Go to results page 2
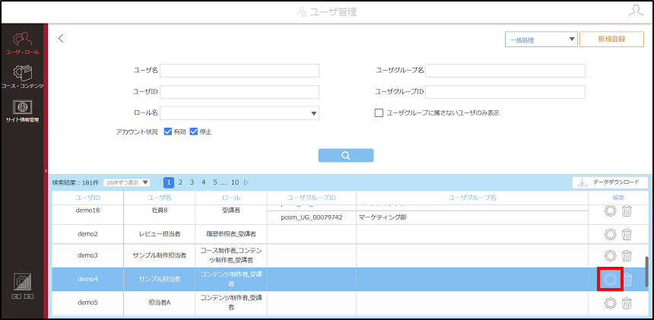This screenshot has height=320, width=654. 180,182
